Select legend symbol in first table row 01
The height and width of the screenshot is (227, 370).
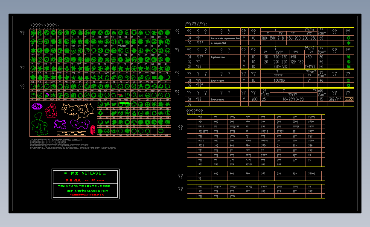point(349,38)
